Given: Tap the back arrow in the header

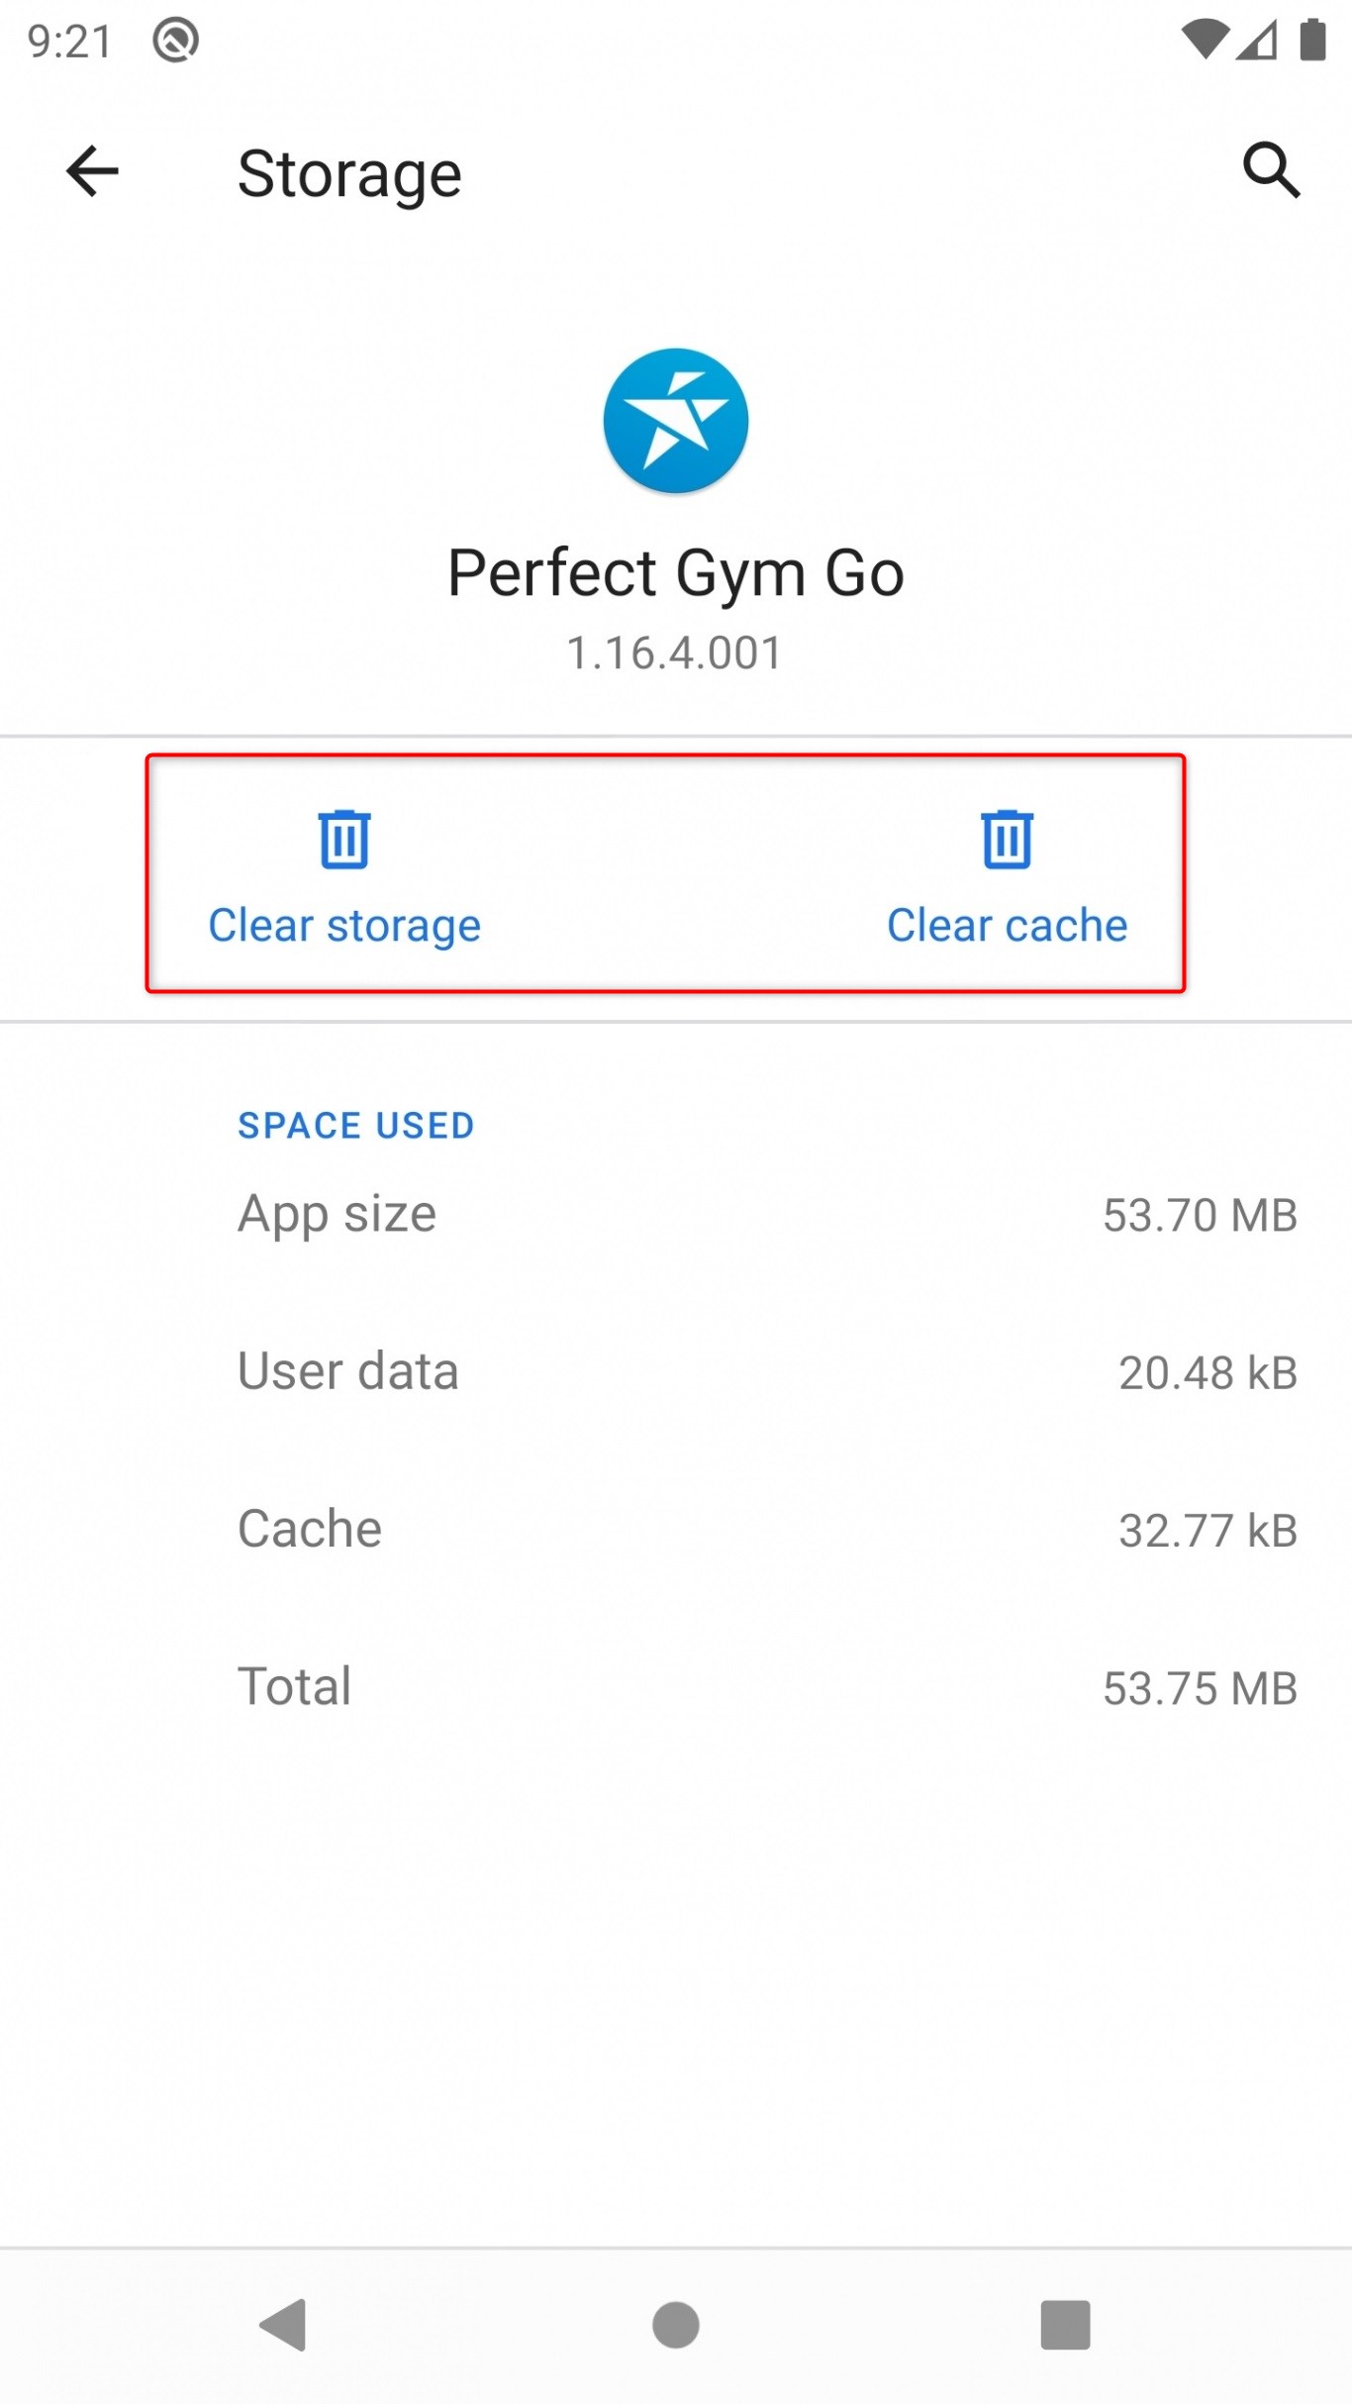Looking at the screenshot, I should (92, 172).
